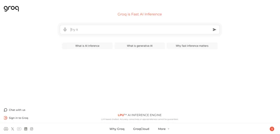
Task: Activate the microphone voice input icon
Action: pos(65,30)
